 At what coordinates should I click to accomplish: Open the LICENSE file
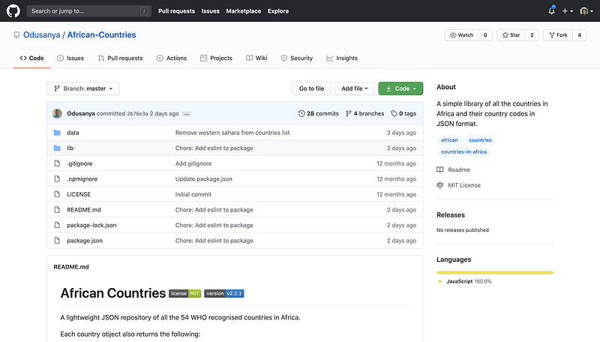[x=79, y=194]
